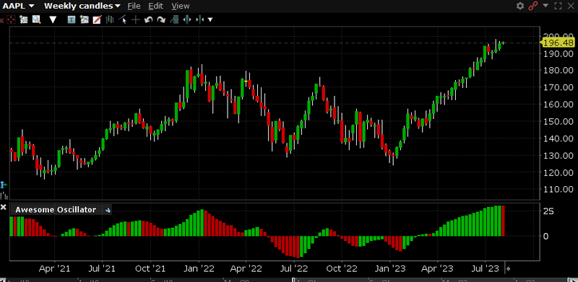578x282 pixels.
Task: Toggle the crosshair cursor tool
Action: click(136, 19)
